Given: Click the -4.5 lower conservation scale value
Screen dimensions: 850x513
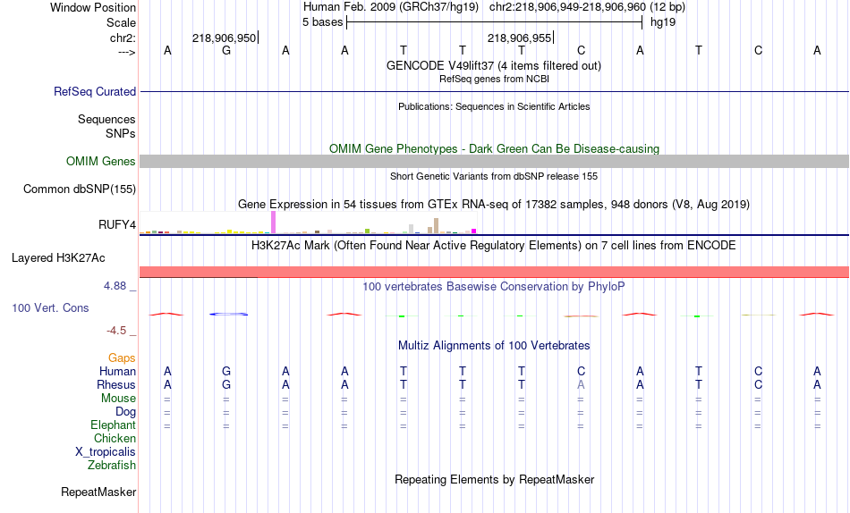Looking at the screenshot, I should point(116,331).
